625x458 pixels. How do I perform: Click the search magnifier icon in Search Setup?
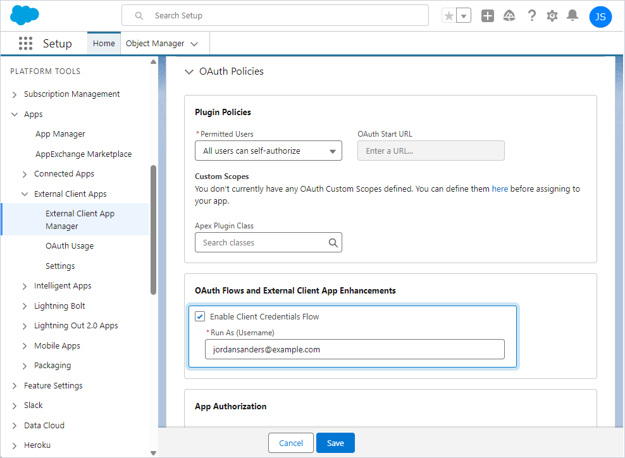click(139, 16)
